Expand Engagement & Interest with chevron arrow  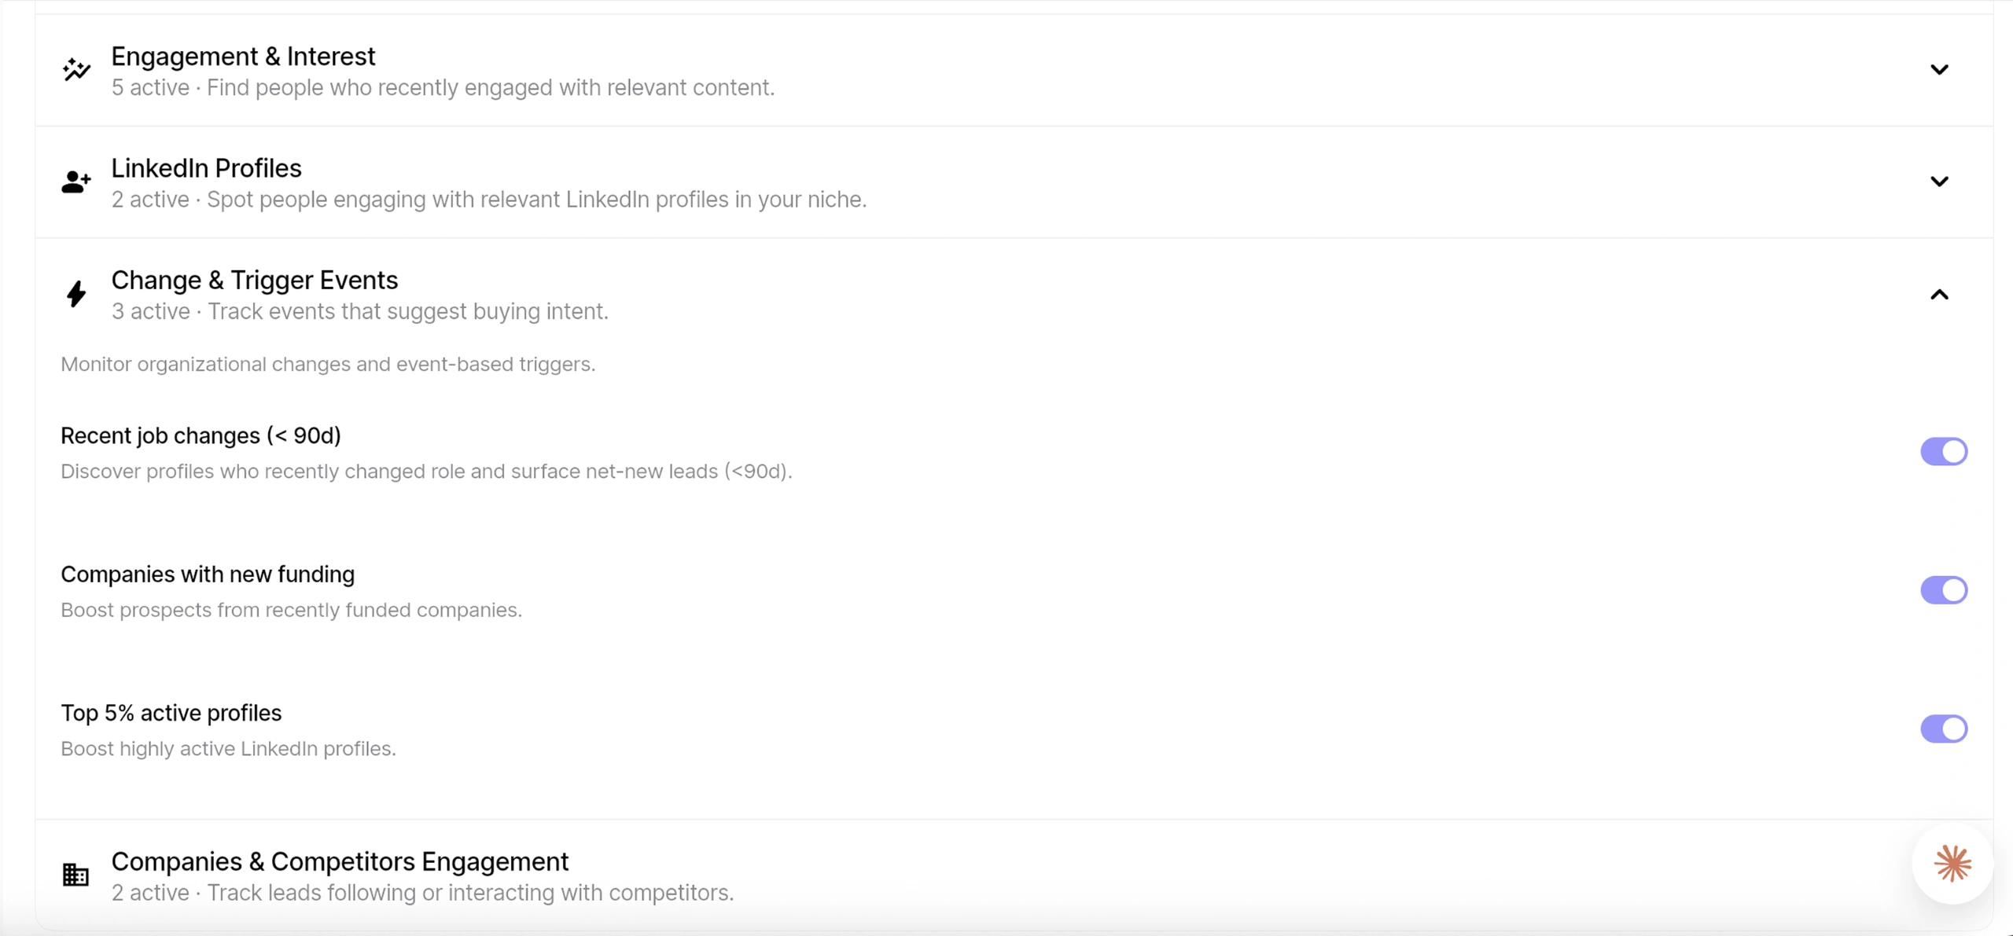coord(1940,70)
